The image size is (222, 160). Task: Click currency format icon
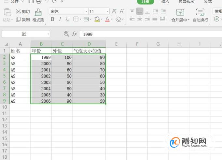216,19
